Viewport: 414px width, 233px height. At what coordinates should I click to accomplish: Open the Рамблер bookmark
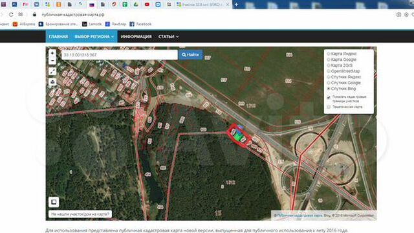tap(116, 24)
